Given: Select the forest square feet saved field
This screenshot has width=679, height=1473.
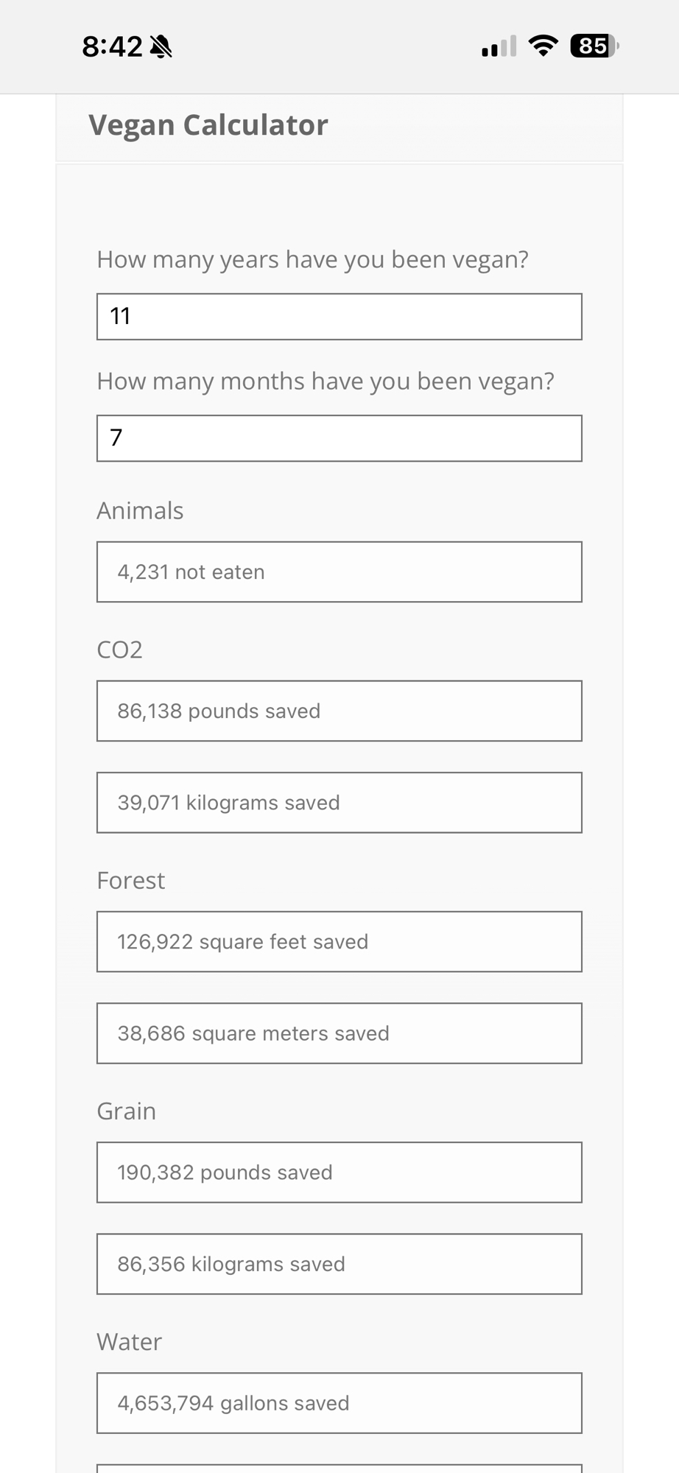Looking at the screenshot, I should tap(339, 942).
